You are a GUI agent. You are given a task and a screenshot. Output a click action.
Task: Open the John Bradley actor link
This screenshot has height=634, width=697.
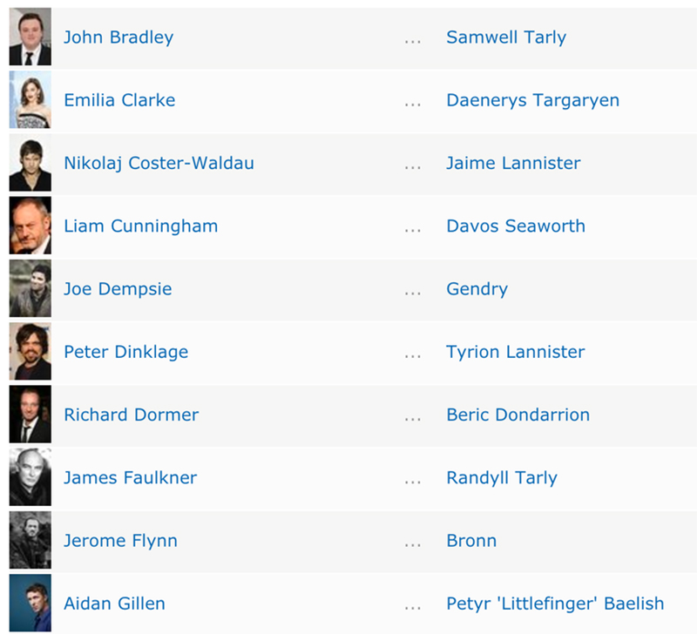[118, 37]
